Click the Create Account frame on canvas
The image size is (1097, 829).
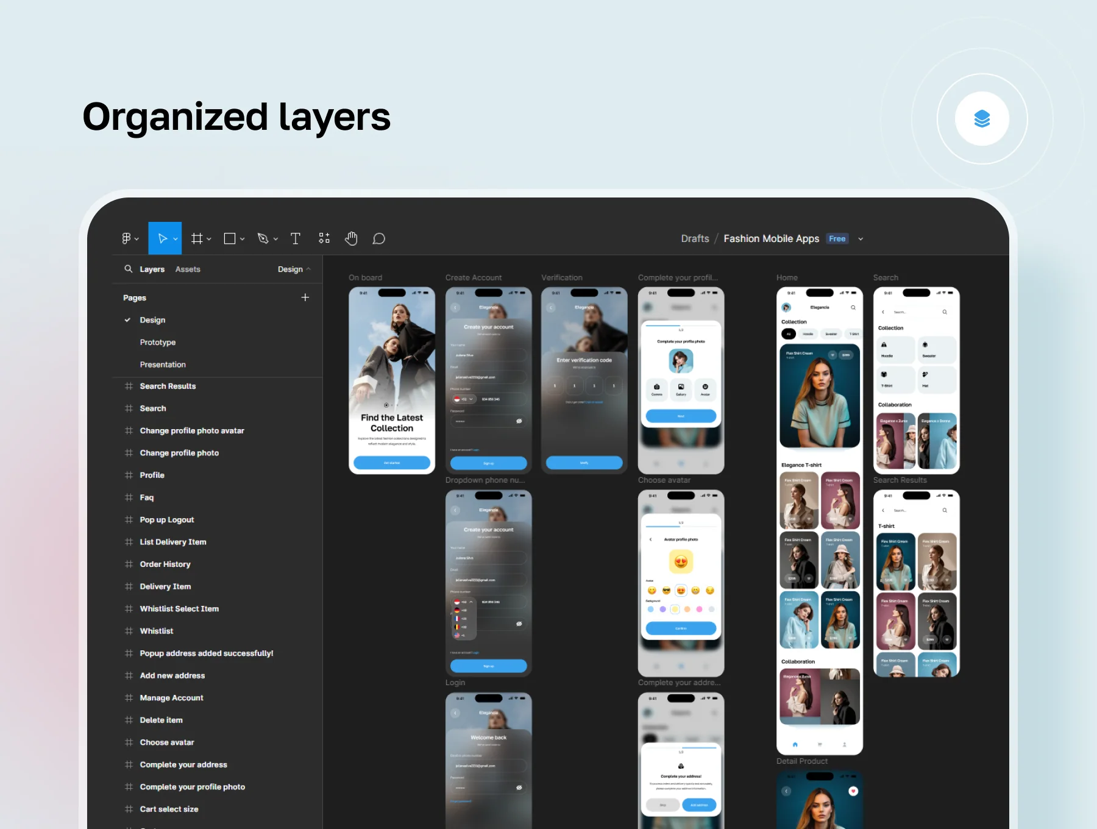[x=489, y=380]
